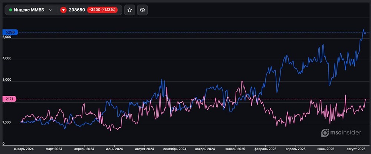Click июнь 2024 axis label
The width and height of the screenshot is (371, 154).
[x=114, y=148]
